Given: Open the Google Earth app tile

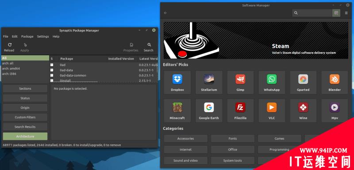Looking at the screenshot, I should click(x=209, y=110).
